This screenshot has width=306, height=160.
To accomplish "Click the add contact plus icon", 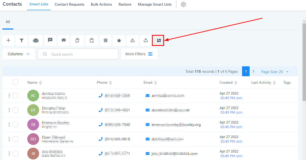I will (8, 40).
